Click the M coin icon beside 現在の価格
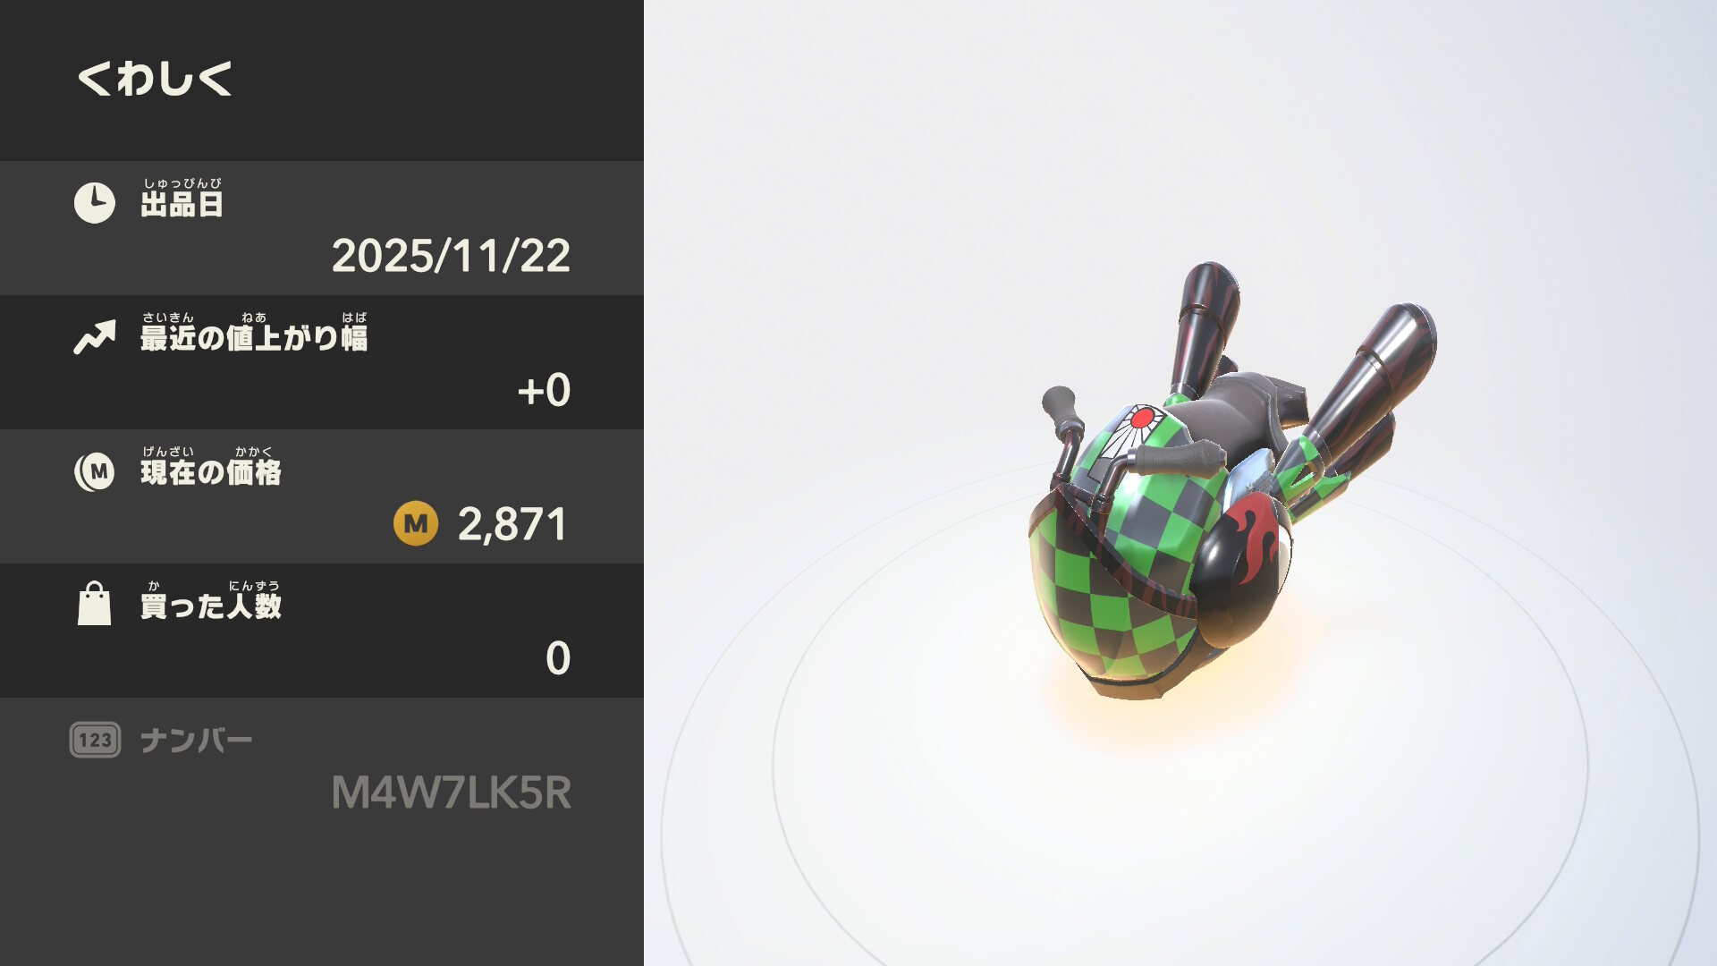Image resolution: width=1717 pixels, height=966 pixels. point(94,471)
